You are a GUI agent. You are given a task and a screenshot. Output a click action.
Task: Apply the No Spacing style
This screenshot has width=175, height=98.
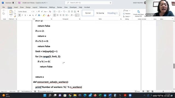coord(100,13)
